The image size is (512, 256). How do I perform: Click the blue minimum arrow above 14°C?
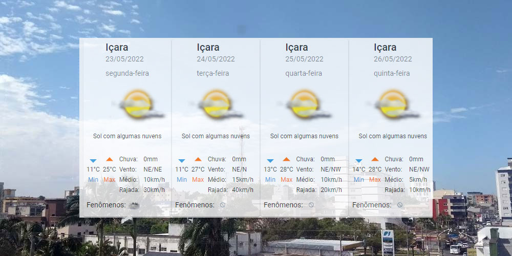click(x=359, y=160)
